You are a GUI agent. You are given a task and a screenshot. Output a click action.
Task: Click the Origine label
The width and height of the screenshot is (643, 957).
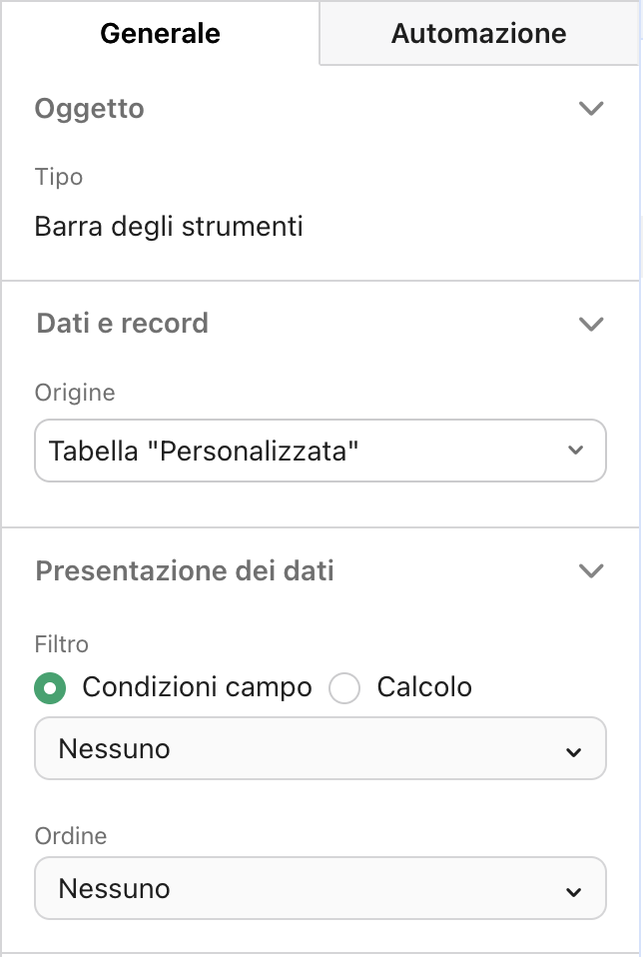(75, 393)
